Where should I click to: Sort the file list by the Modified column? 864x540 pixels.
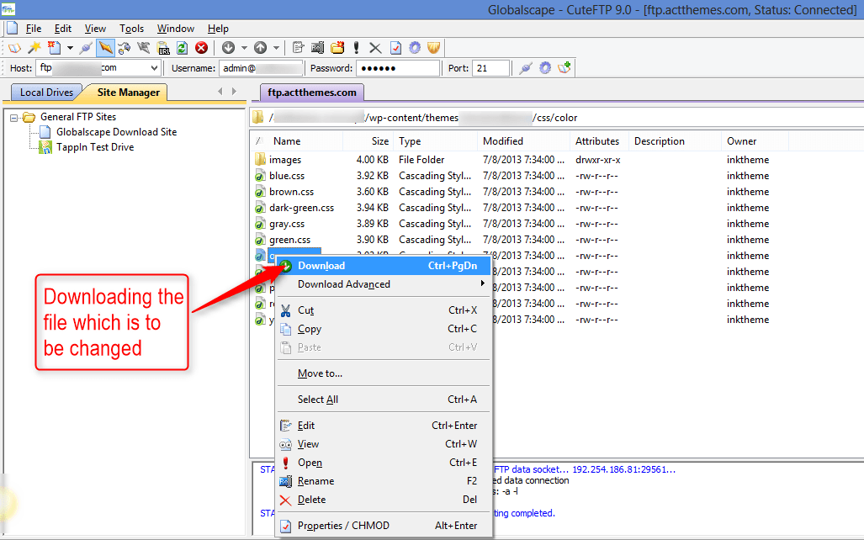tap(523, 141)
